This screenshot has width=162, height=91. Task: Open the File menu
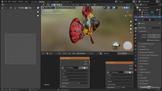(6, 2)
